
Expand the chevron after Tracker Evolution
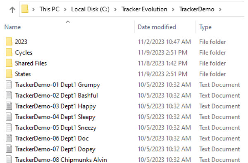[173, 9]
